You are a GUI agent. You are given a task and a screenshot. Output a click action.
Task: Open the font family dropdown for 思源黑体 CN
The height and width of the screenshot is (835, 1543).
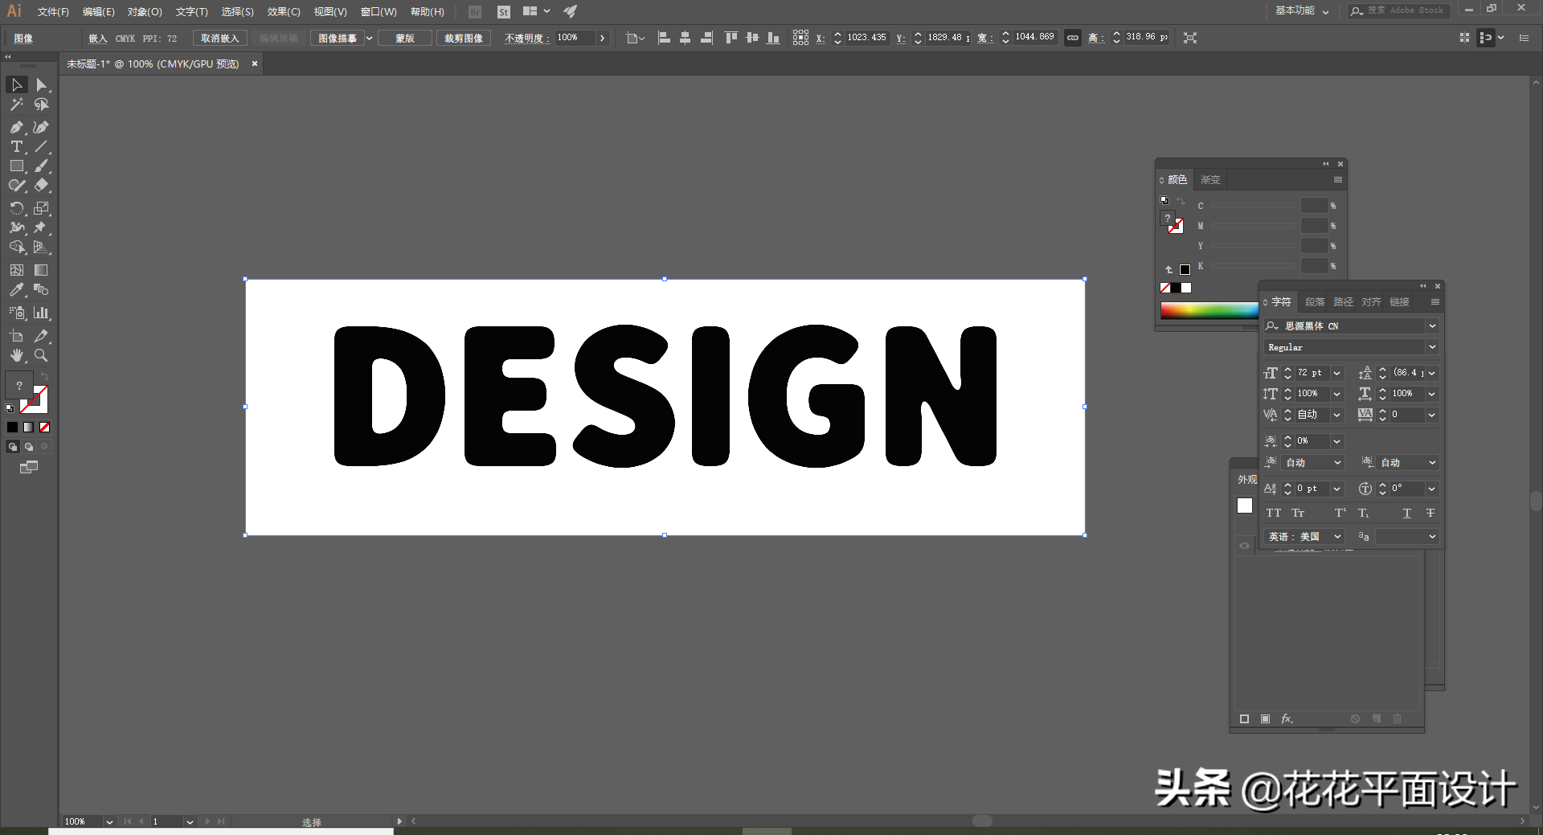pyautogui.click(x=1432, y=325)
